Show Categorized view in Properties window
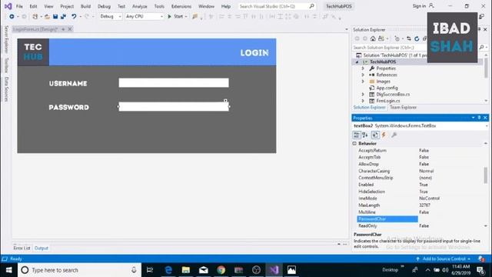Viewport: 492px width, 277px height. point(357,135)
